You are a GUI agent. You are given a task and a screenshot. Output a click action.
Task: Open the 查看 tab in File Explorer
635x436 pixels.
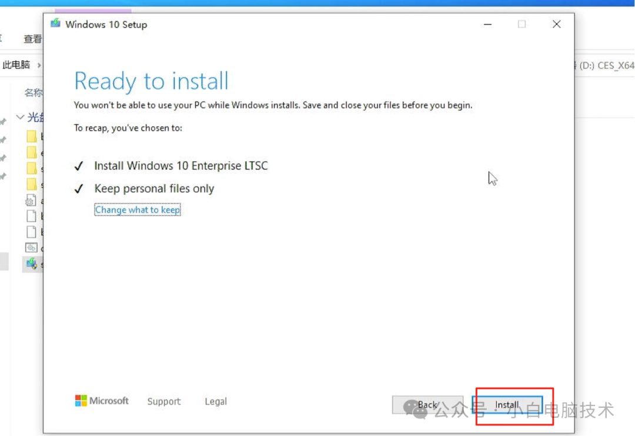[x=33, y=39]
